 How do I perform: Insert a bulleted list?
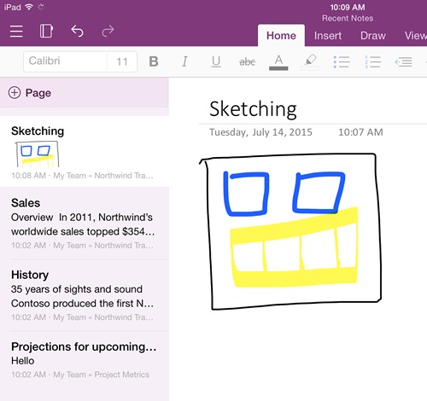(x=342, y=61)
